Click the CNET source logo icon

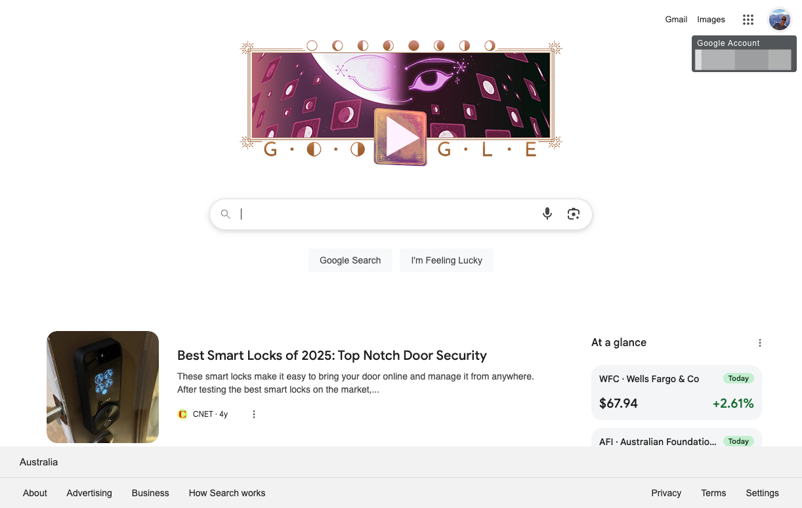[182, 414]
